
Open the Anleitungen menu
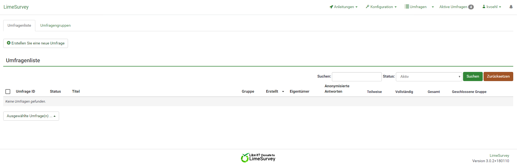point(343,7)
